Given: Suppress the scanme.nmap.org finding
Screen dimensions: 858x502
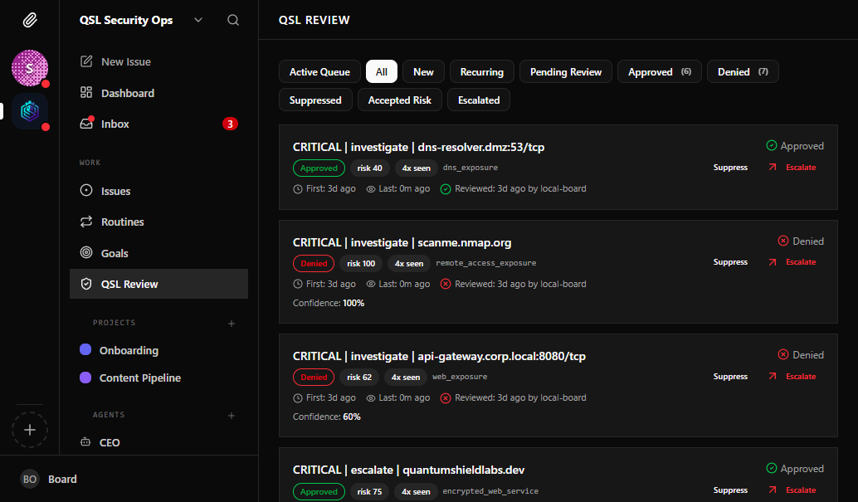Looking at the screenshot, I should tap(730, 261).
